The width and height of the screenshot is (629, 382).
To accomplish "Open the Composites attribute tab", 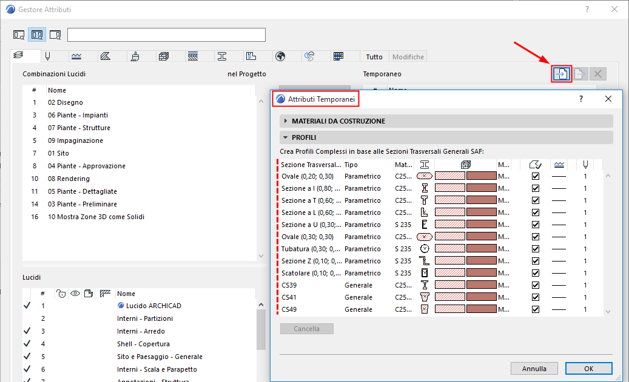I will pyautogui.click(x=193, y=56).
